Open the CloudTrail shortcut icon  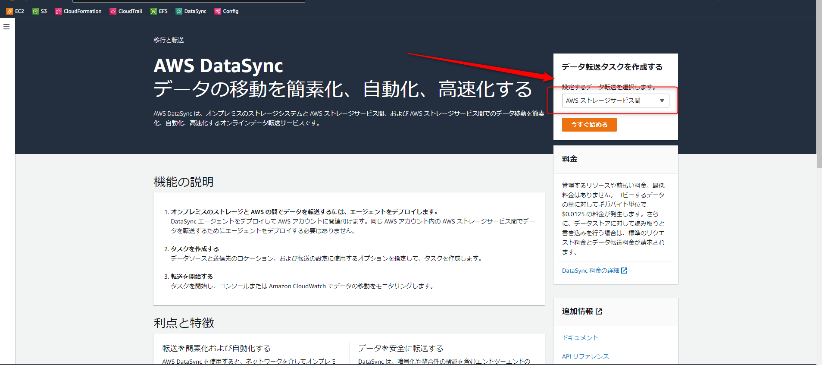pyautogui.click(x=113, y=11)
